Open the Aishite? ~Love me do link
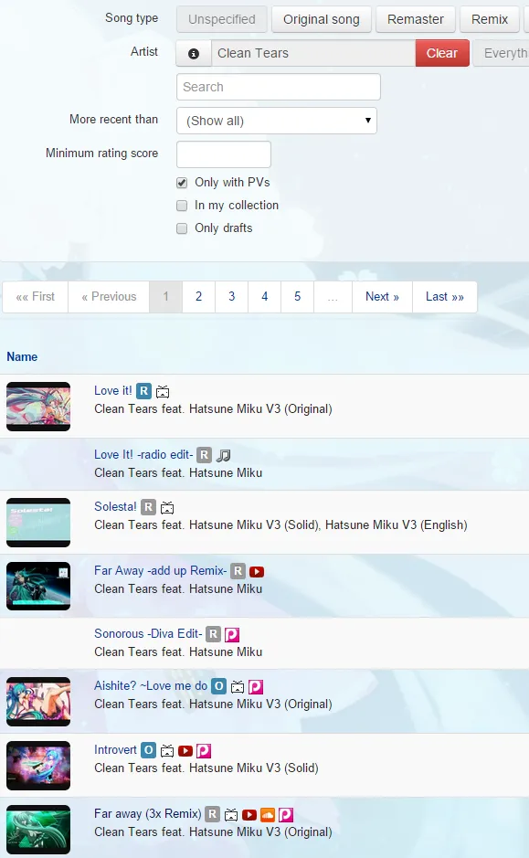Viewport: 529px width, 858px height. [151, 686]
